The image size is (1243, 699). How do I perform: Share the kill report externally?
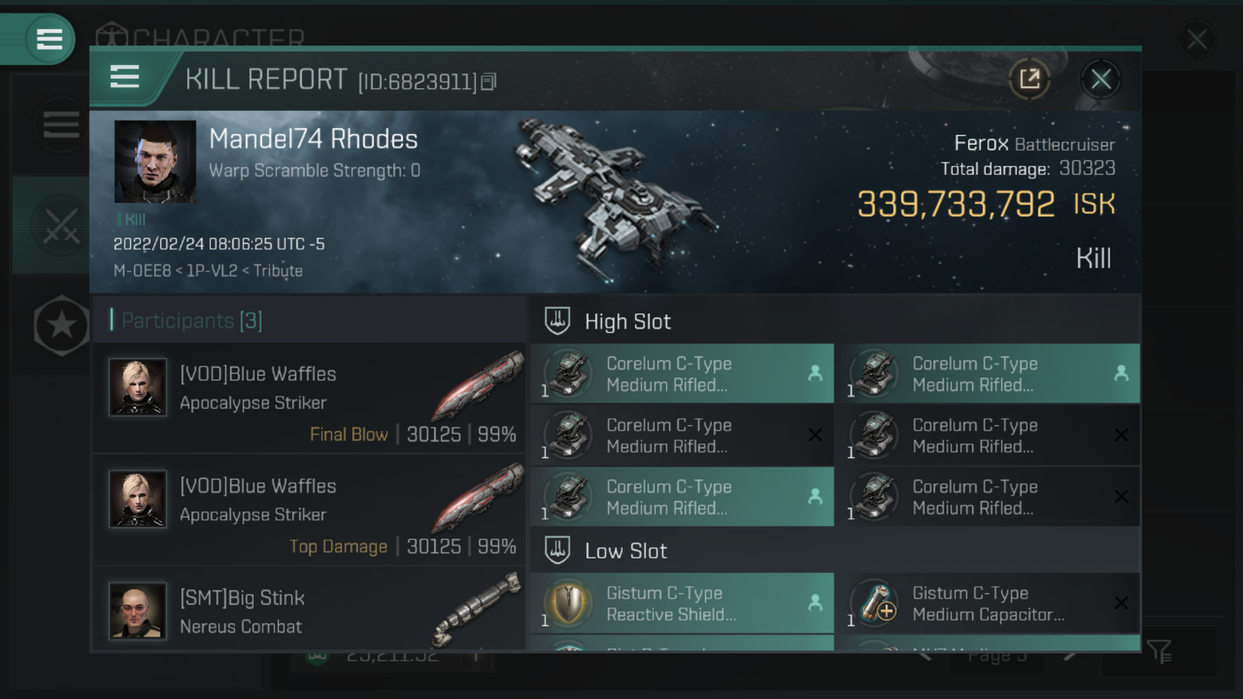click(x=1029, y=79)
